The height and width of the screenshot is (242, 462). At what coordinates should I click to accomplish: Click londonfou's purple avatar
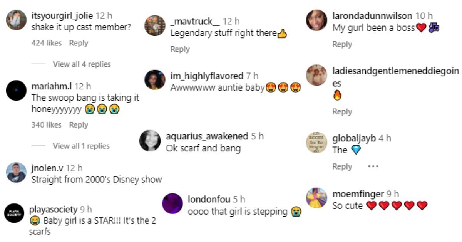tap(172, 203)
